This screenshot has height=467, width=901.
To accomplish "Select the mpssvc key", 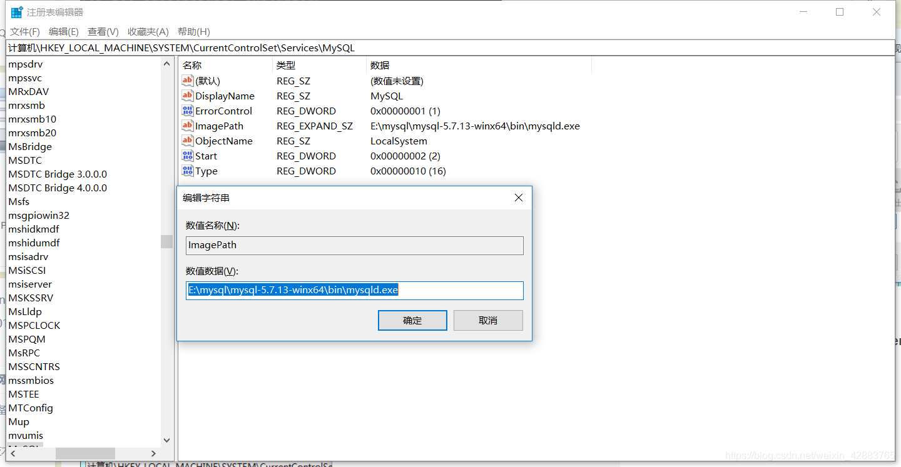I will click(x=25, y=78).
